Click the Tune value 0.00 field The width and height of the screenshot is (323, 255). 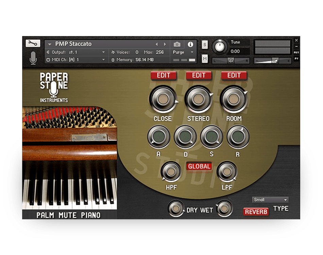[239, 51]
